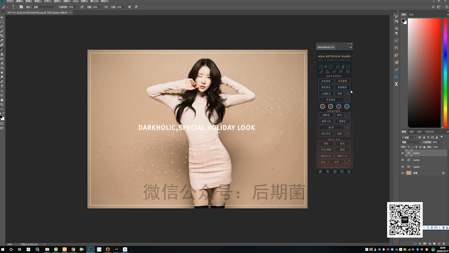Enable airbrush-style build-up in options bar

[x=106, y=7]
